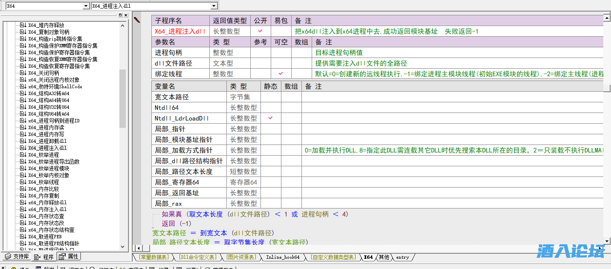Float the left panel using the restore icon
Screen dimensions: 611x269
tap(120, 15)
